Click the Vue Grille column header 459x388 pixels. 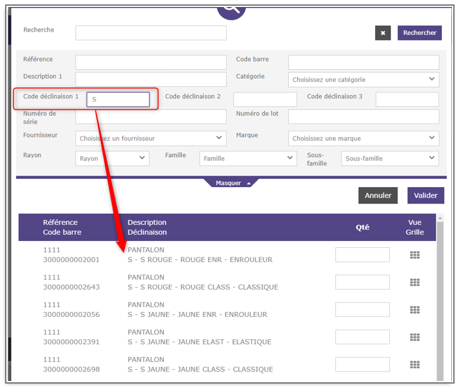pos(415,227)
